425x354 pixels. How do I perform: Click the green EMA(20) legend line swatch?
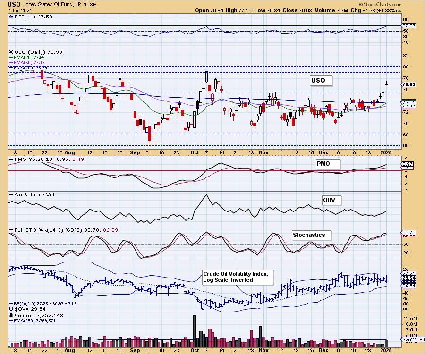[x=11, y=58]
